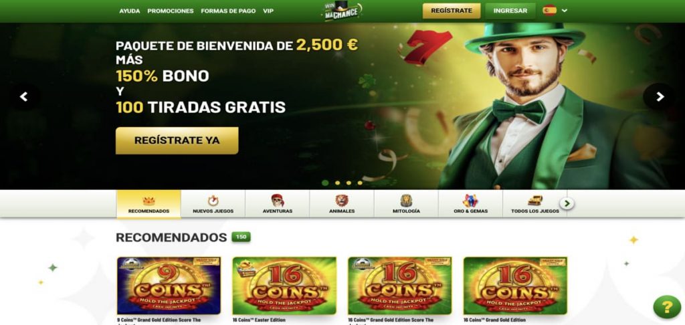Click the Spanish flag language selector

coord(550,11)
